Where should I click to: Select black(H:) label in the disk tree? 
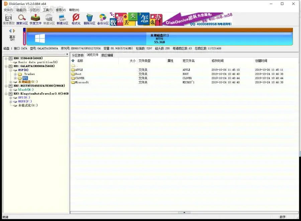point(26,90)
